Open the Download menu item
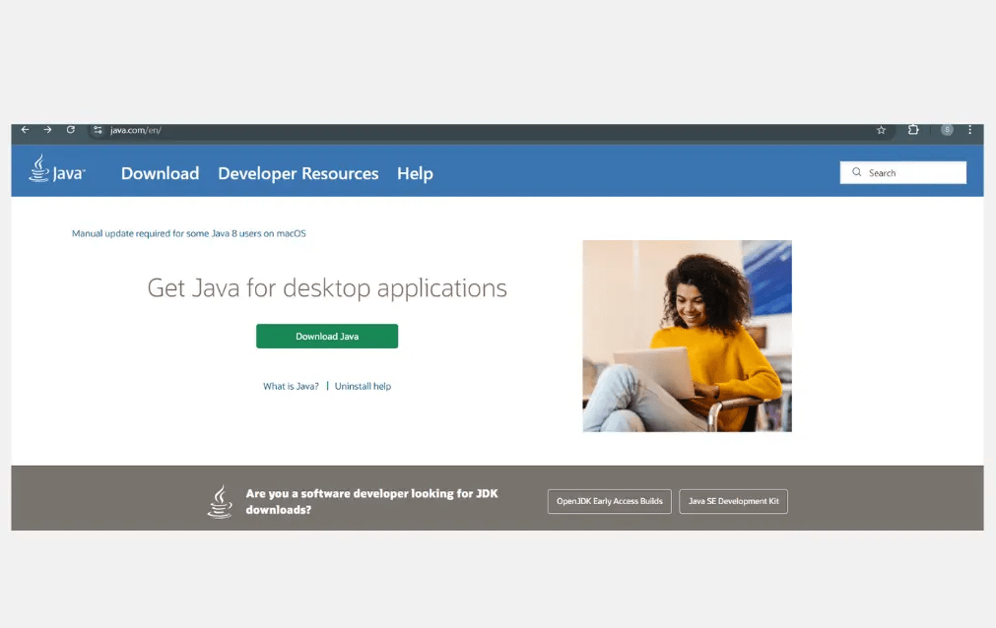The height and width of the screenshot is (628, 996). 160,173
